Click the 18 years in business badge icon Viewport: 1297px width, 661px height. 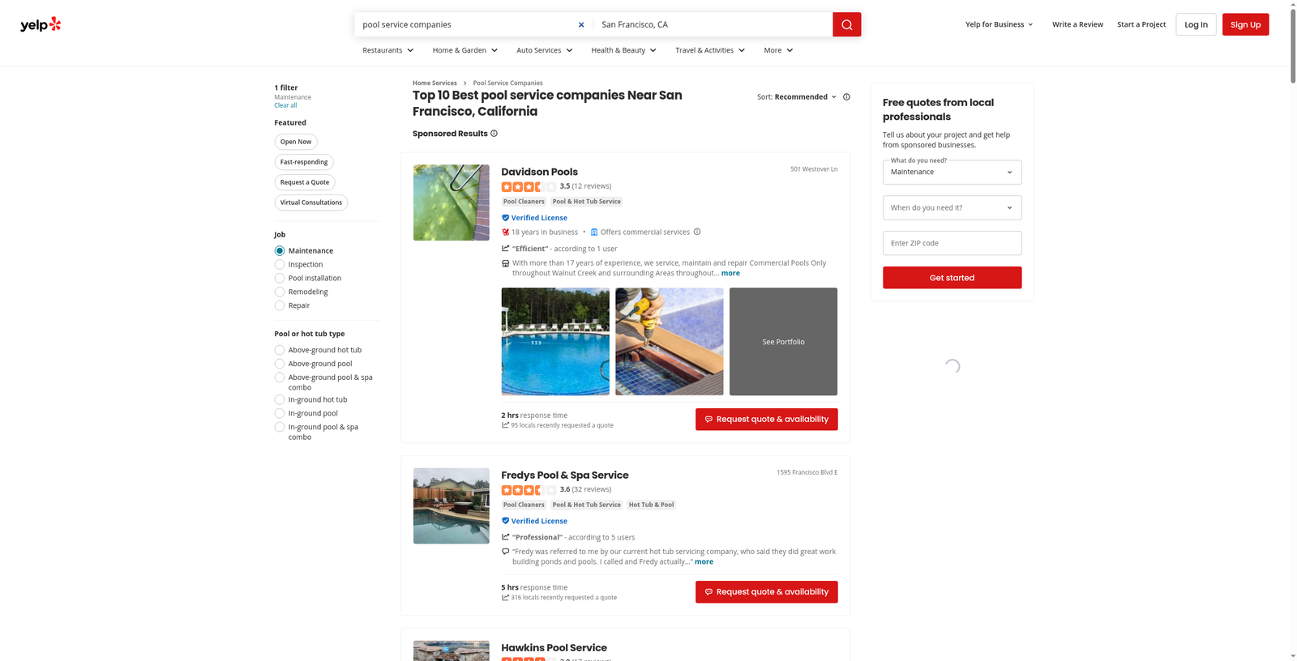click(505, 232)
